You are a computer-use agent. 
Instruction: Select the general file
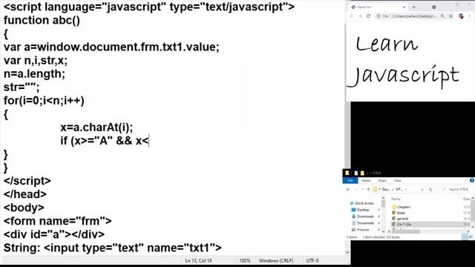coord(400,218)
